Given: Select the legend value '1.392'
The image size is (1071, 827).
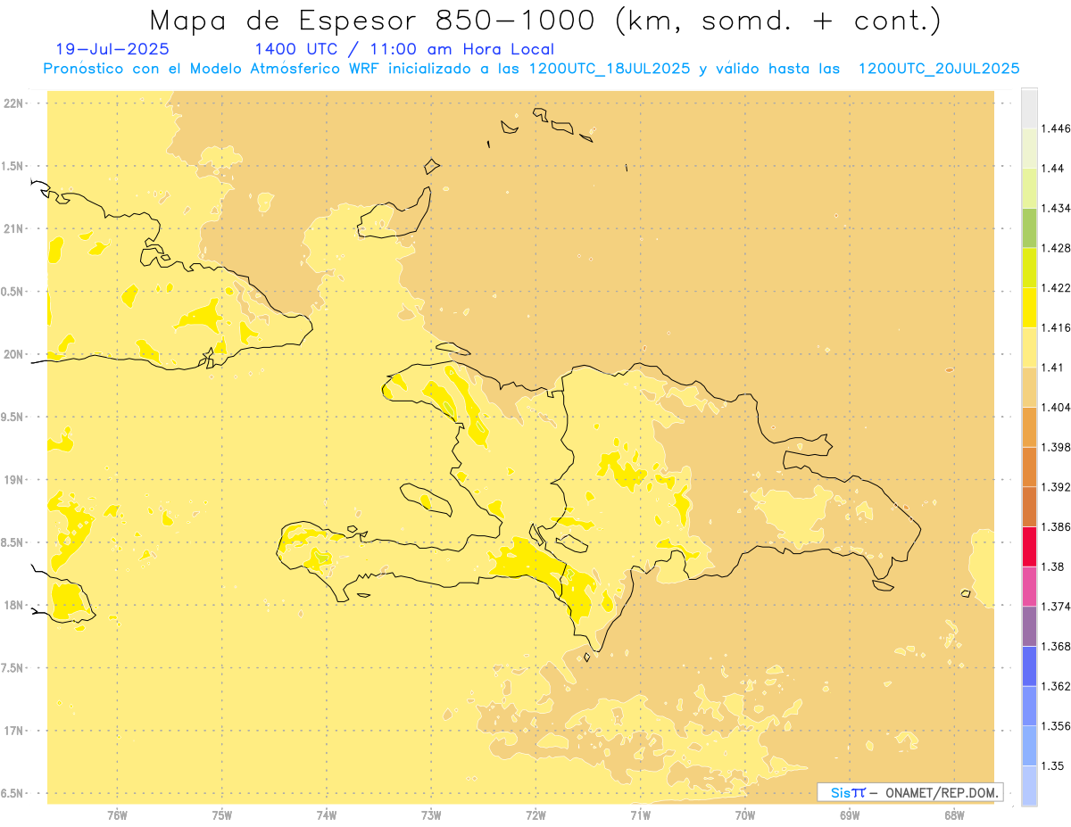Looking at the screenshot, I should (x=1056, y=487).
